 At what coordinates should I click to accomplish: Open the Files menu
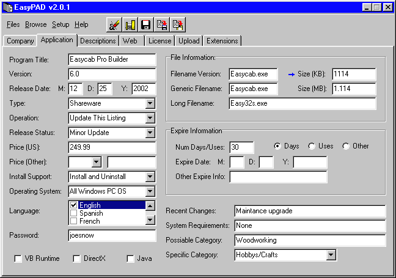point(13,24)
